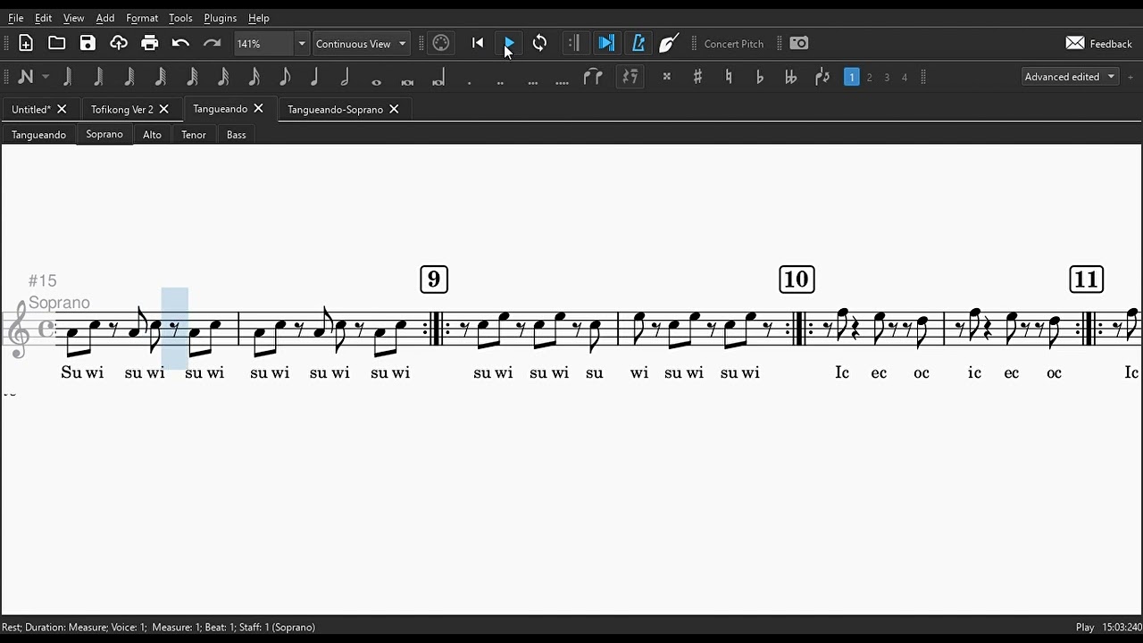1143x643 pixels.
Task: Toggle count-in during playback
Action: (x=669, y=43)
